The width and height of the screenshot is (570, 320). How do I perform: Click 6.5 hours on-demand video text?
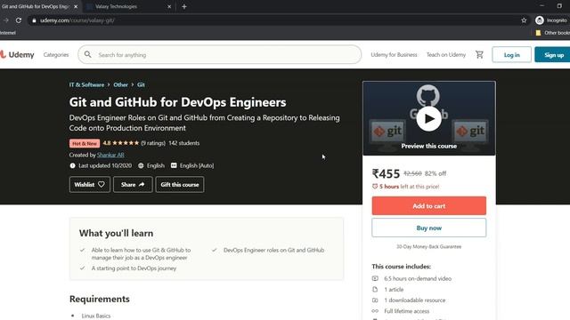[418, 278]
